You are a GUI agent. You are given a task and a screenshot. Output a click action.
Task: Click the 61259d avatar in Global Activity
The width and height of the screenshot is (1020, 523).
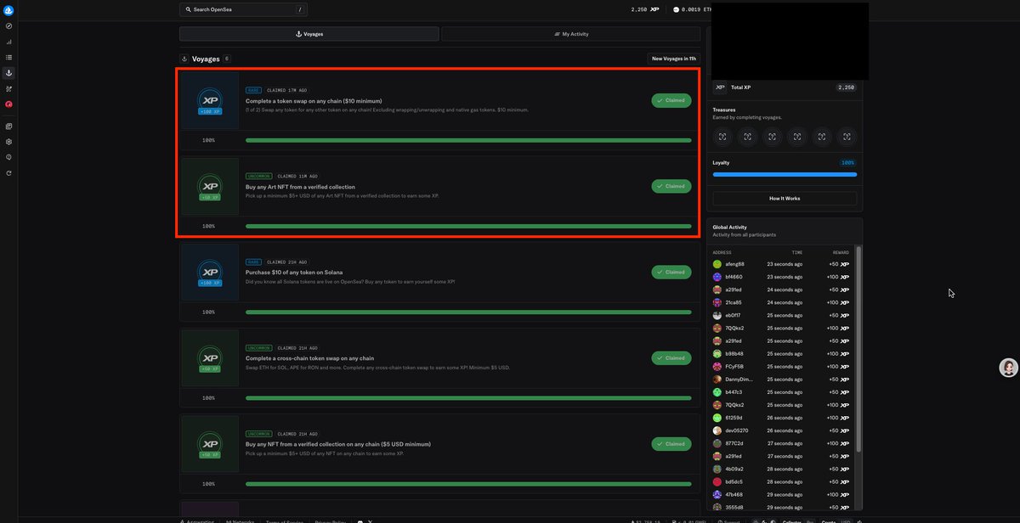point(717,418)
